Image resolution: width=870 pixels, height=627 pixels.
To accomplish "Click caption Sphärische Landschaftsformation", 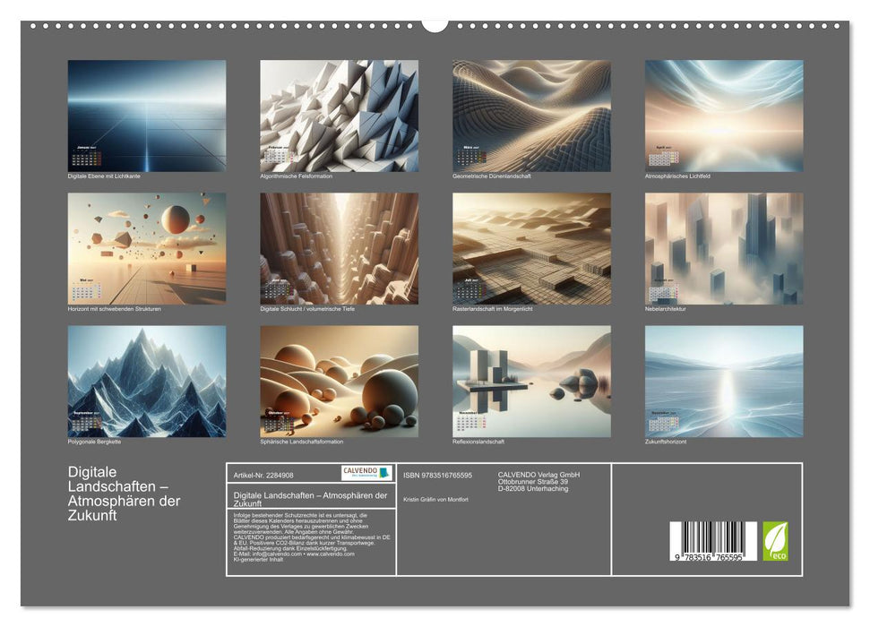I will pos(302,442).
